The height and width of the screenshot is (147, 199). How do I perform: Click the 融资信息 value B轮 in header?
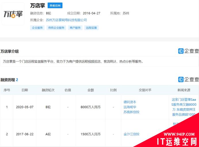[49, 13]
